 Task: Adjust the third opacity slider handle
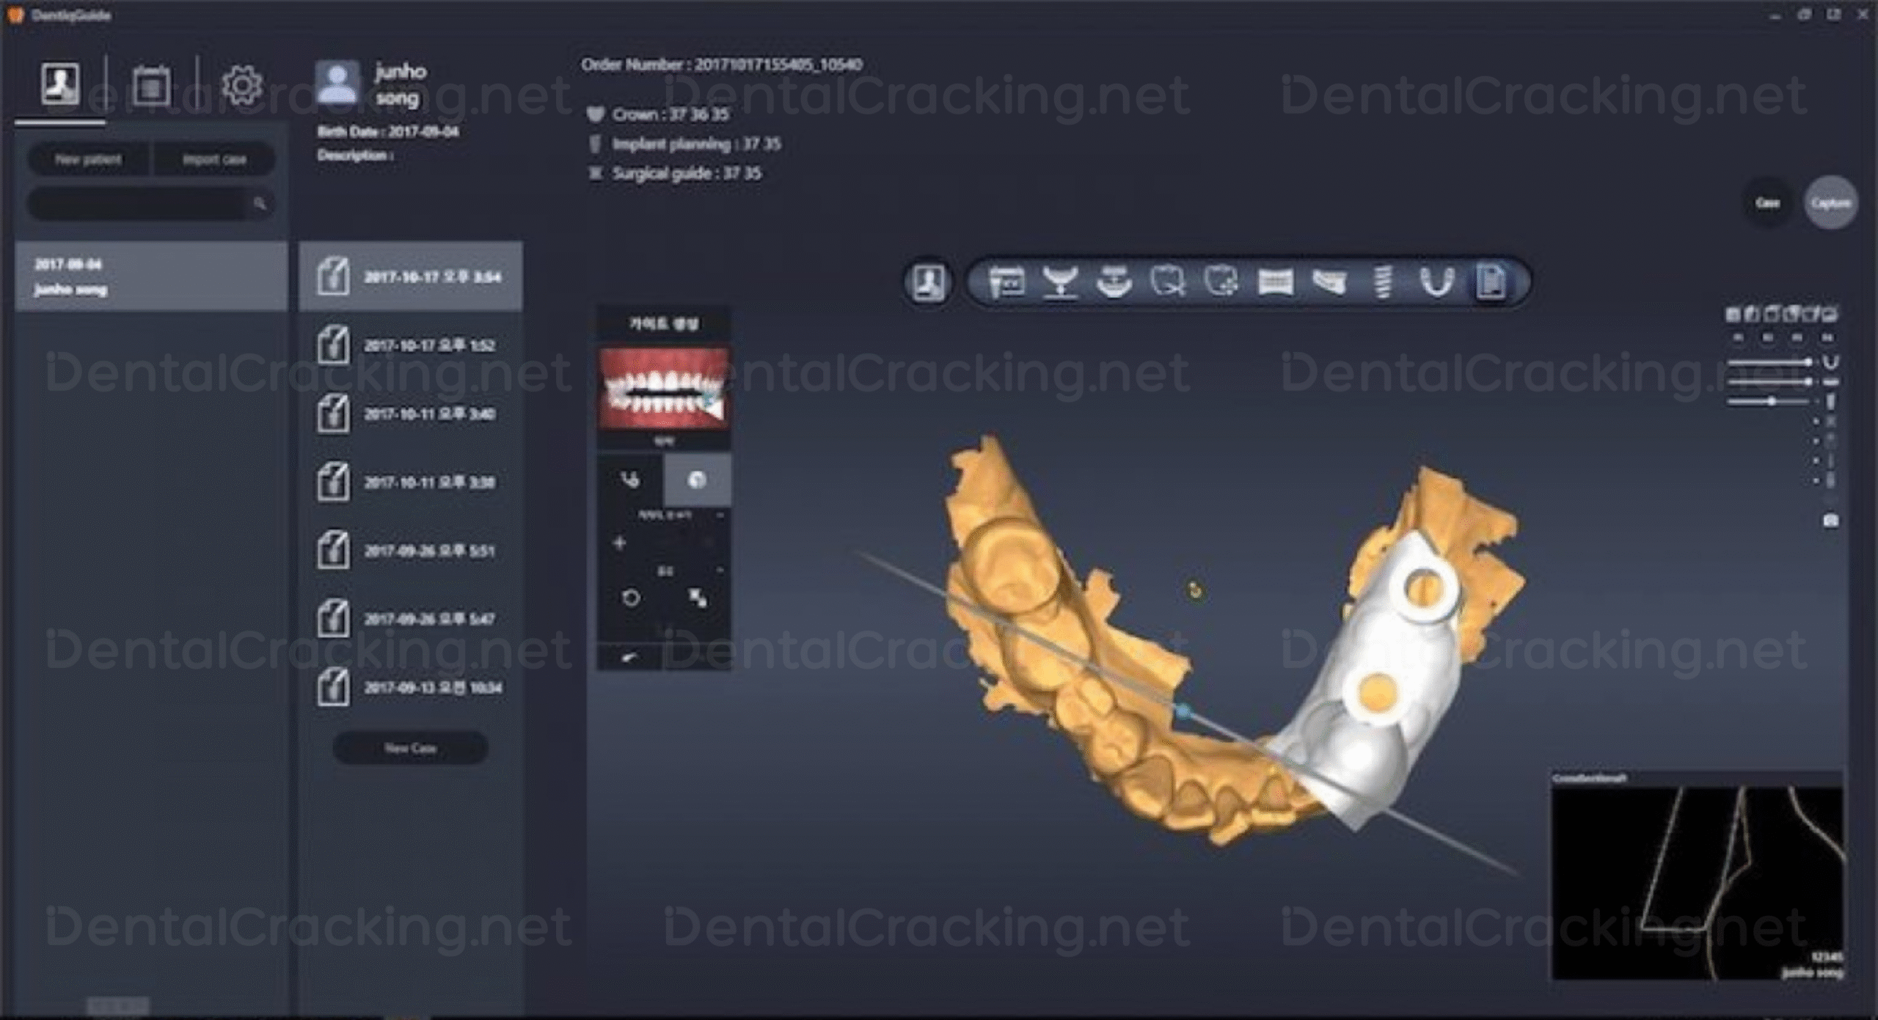(x=1772, y=402)
